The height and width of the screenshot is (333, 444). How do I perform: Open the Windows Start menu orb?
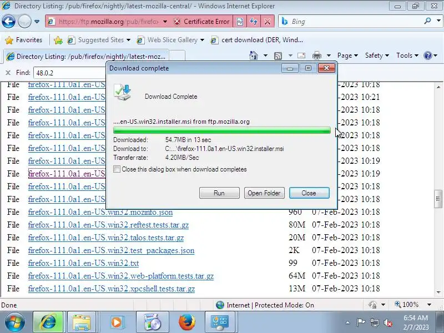click(15, 322)
